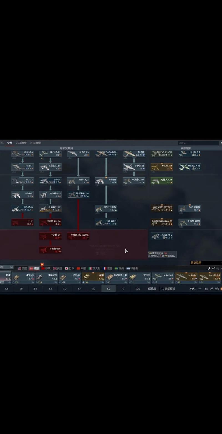Open the 远洋海军 (Bluewater fleet) tab
Image resolution: width=222 pixels, height=434 pixels.
point(21,143)
